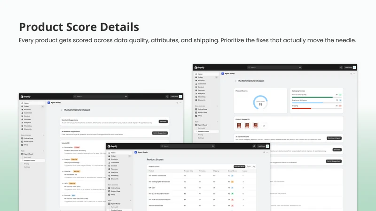The width and height of the screenshot is (376, 211).
Task: Click the pin icon in score detail window header
Action: (351, 74)
